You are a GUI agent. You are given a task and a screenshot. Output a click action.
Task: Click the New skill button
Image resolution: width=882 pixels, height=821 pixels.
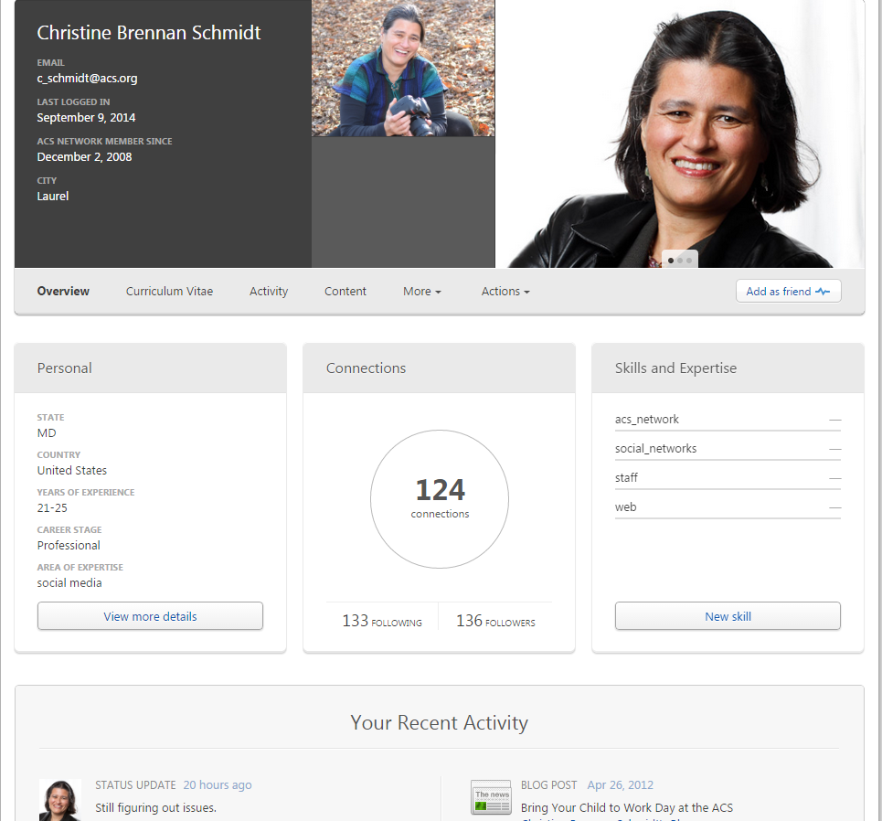(728, 616)
